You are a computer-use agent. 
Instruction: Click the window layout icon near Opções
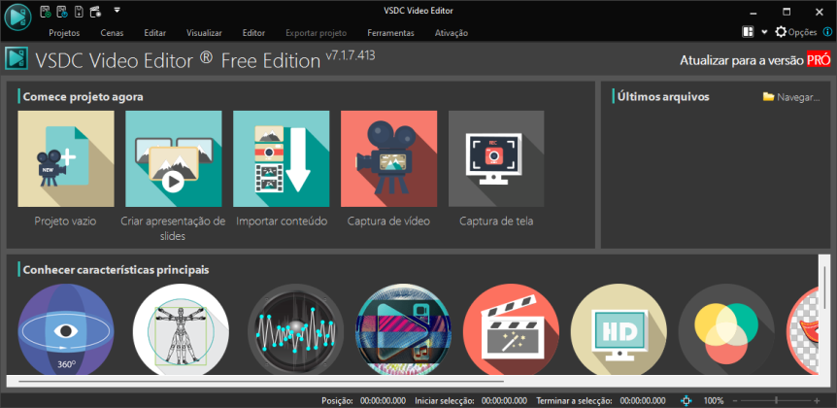(x=748, y=32)
